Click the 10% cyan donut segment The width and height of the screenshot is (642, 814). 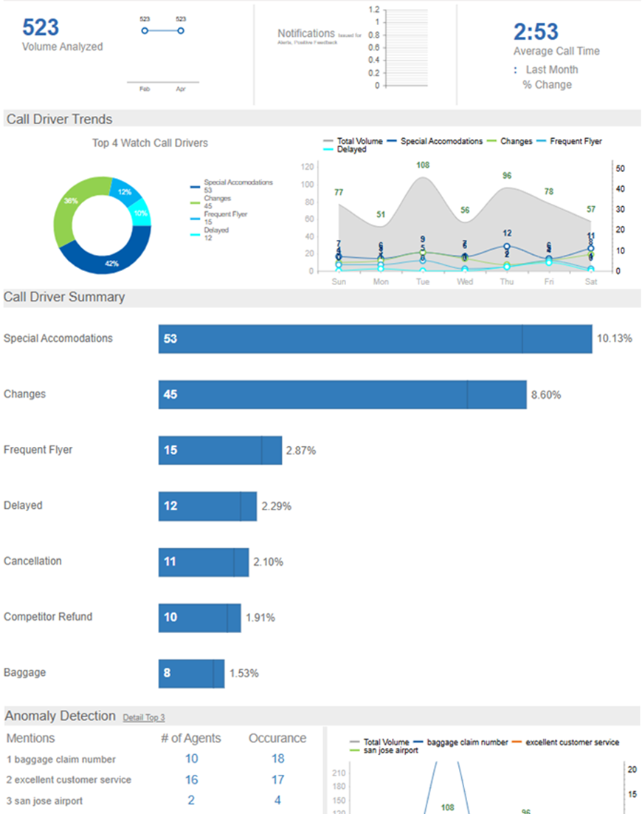(139, 213)
